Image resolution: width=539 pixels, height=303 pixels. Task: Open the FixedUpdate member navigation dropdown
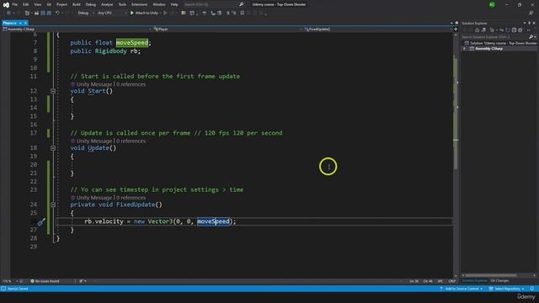click(377, 29)
